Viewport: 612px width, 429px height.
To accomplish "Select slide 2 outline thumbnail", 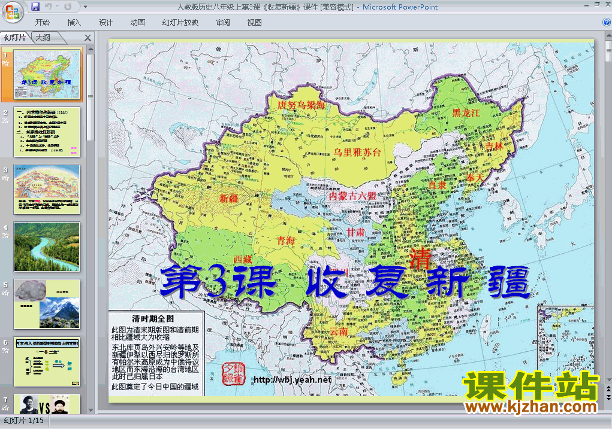I will [x=47, y=132].
